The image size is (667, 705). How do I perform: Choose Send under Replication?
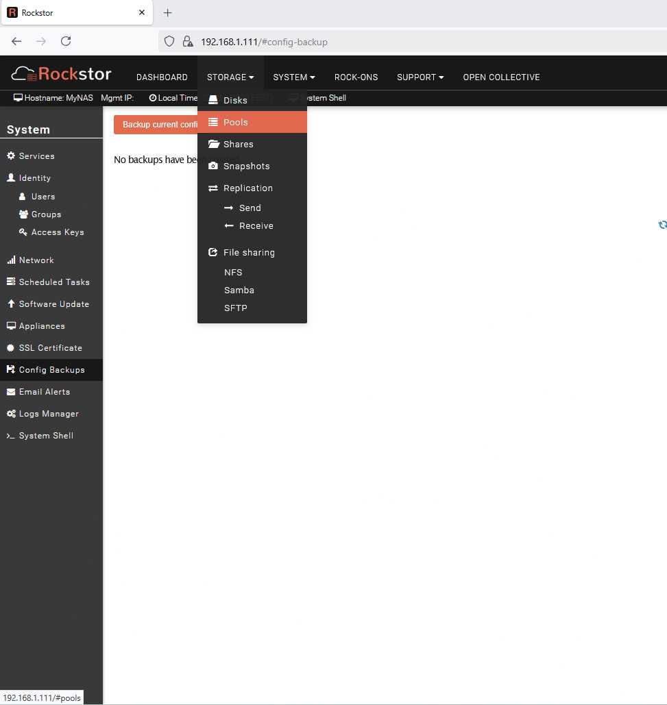point(252,208)
